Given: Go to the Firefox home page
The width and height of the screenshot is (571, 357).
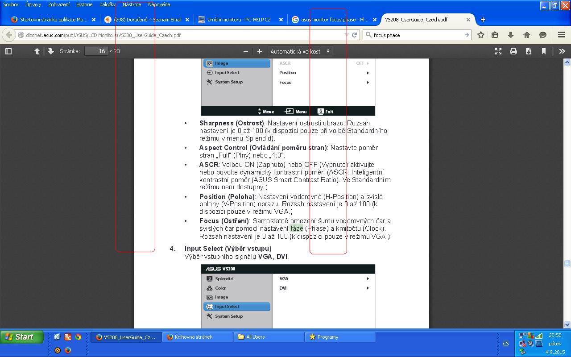Looking at the screenshot, I should (x=527, y=35).
